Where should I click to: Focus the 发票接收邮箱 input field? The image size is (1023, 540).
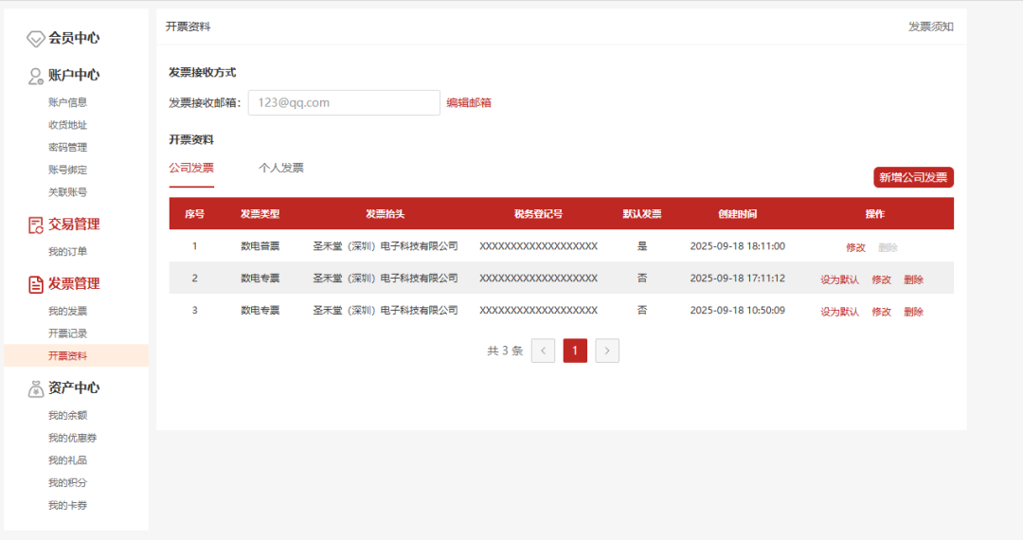pos(344,102)
